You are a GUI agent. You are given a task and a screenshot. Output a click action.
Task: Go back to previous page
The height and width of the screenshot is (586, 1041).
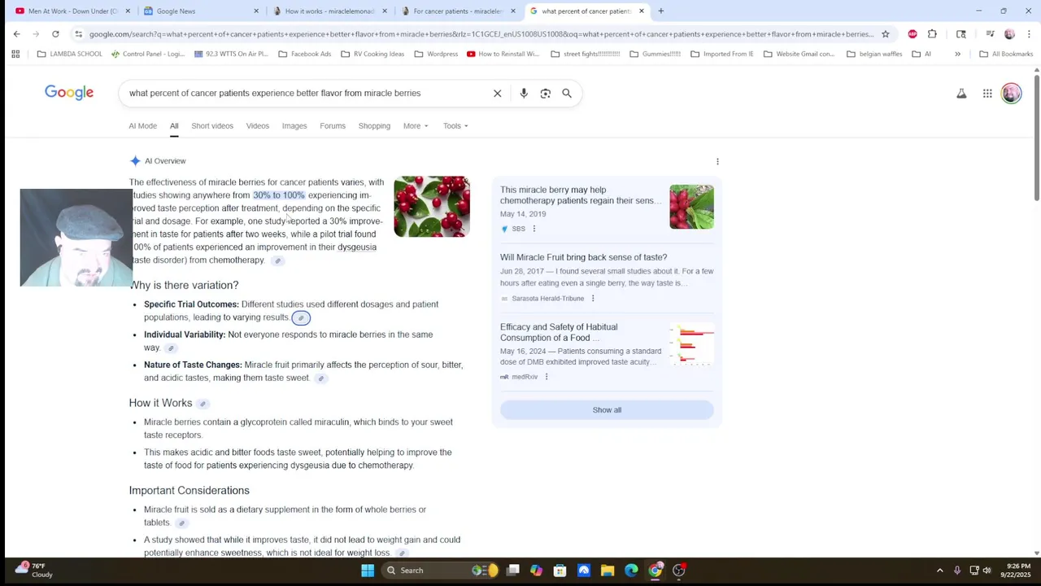point(16,34)
